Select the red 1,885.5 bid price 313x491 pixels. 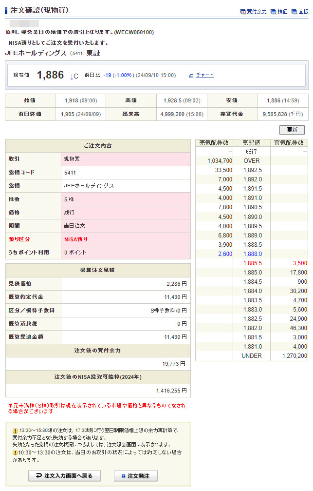coord(252,263)
